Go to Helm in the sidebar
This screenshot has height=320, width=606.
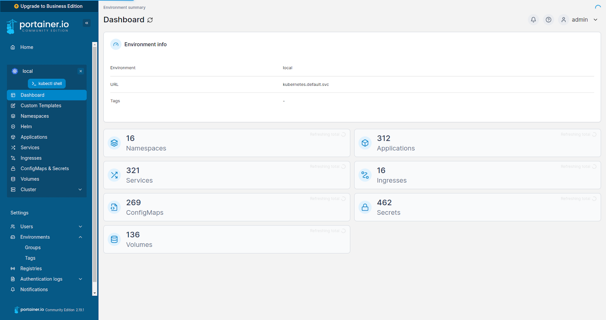point(26,127)
